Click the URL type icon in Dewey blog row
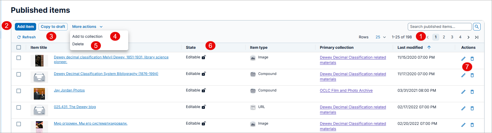The image size is (492, 133). coord(253,107)
